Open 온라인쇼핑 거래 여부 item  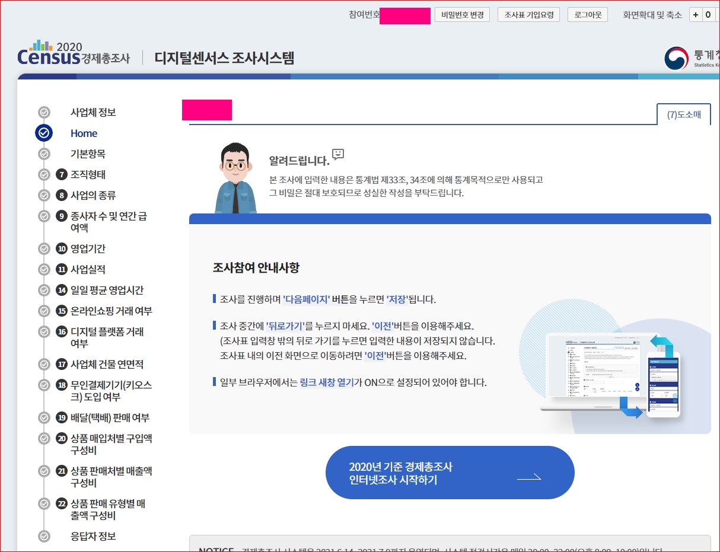[x=111, y=311]
